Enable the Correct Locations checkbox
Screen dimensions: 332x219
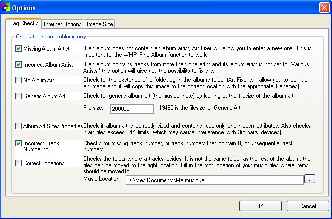point(19,163)
